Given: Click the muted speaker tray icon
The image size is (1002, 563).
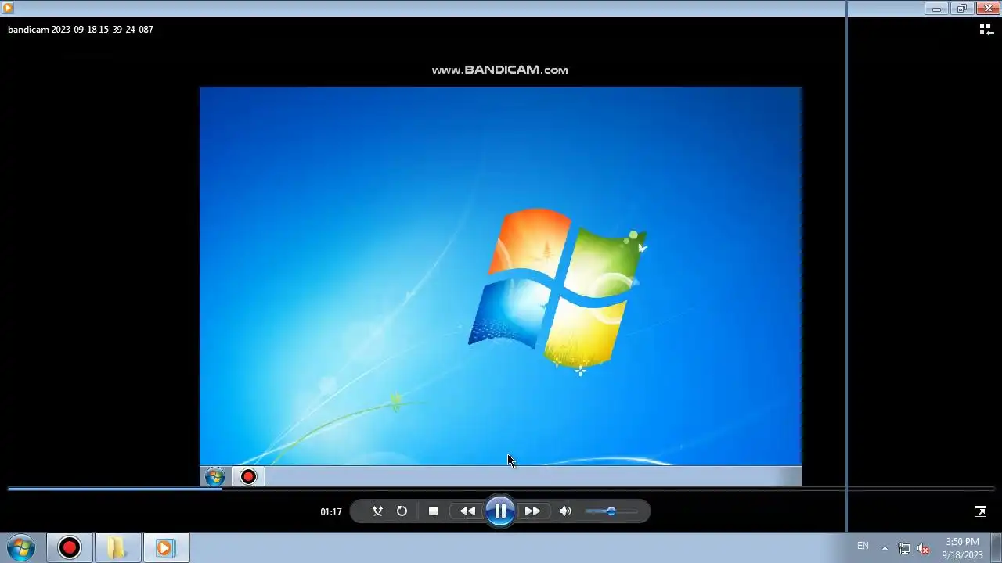Looking at the screenshot, I should pyautogui.click(x=923, y=548).
